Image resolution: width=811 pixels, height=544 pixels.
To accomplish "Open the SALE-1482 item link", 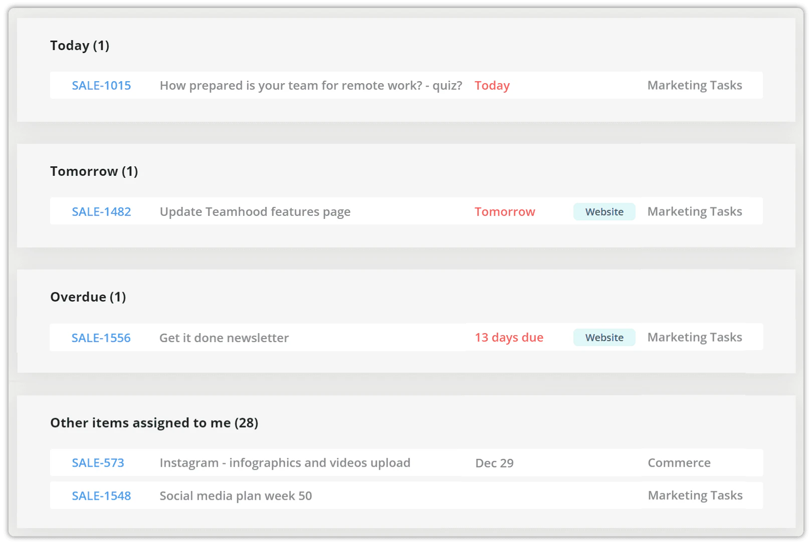I will coord(101,212).
